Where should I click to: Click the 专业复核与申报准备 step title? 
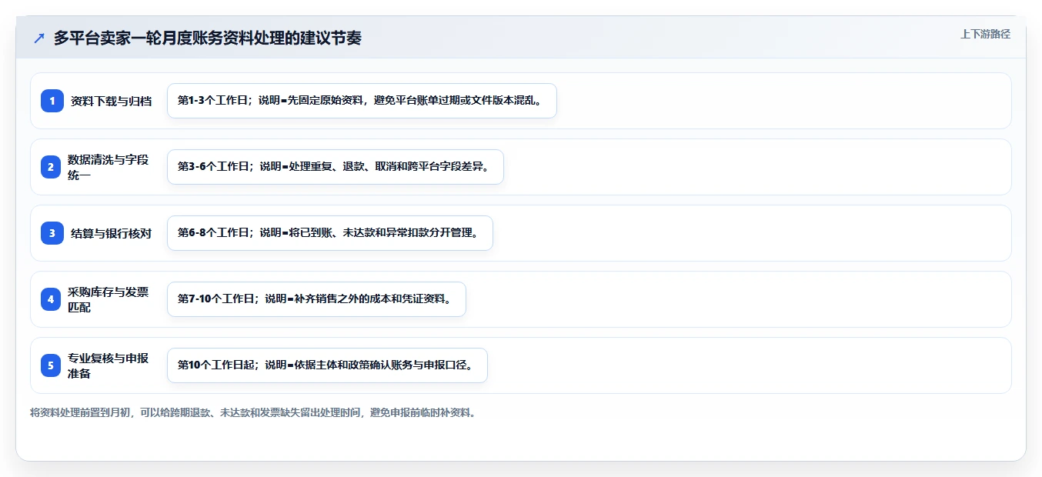[x=109, y=365]
